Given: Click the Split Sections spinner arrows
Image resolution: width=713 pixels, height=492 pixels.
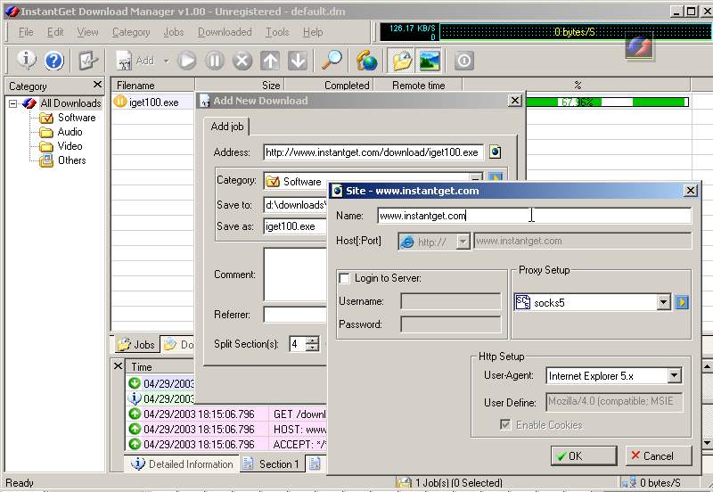Looking at the screenshot, I should tap(313, 344).
